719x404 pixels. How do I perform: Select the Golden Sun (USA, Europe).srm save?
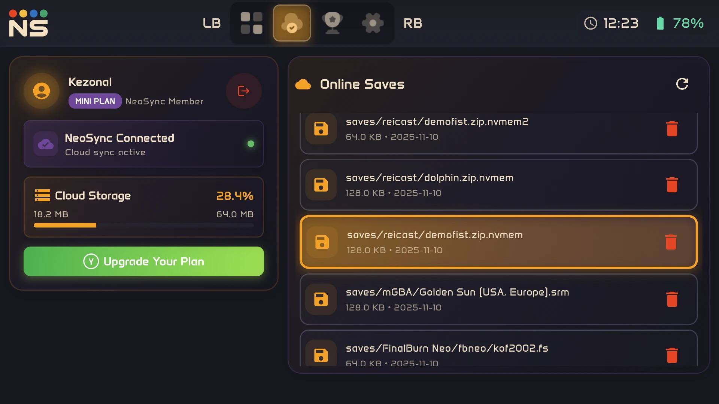pos(457,299)
